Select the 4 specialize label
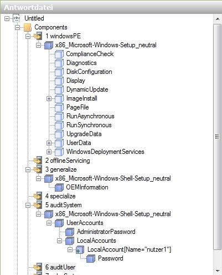The width and height of the screenshot is (222, 275). (60, 196)
